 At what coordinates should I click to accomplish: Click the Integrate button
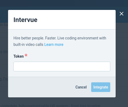point(101,87)
